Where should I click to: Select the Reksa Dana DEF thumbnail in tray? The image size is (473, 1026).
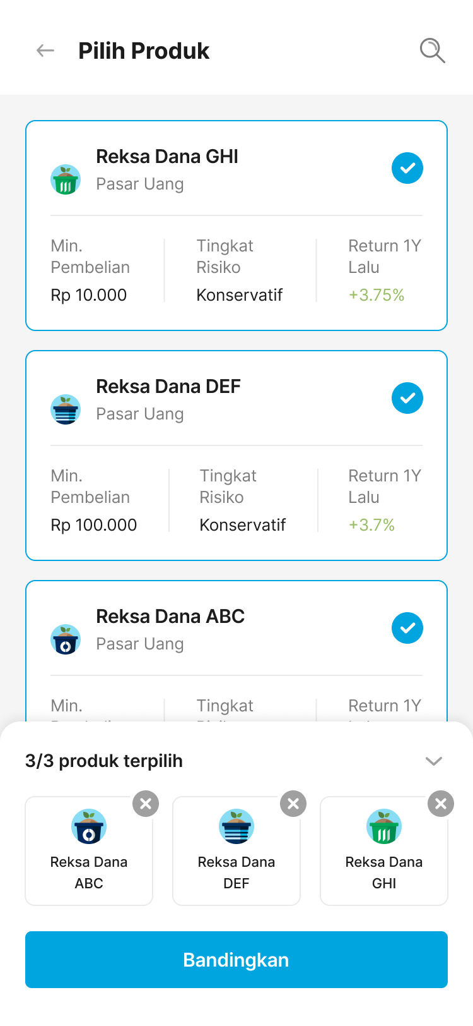click(x=237, y=850)
